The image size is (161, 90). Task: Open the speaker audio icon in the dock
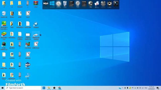point(110,3)
